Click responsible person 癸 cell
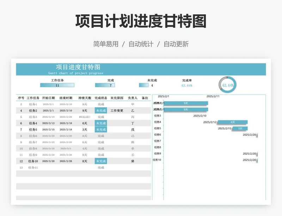 [133, 161]
